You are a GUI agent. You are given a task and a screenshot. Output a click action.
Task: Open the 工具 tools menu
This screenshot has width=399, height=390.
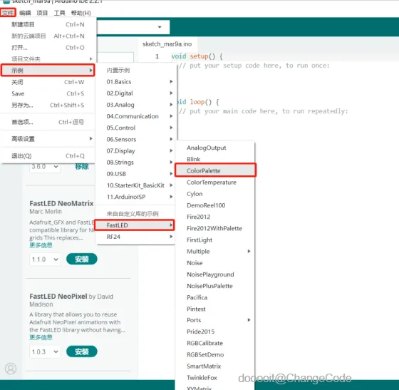[59, 13]
